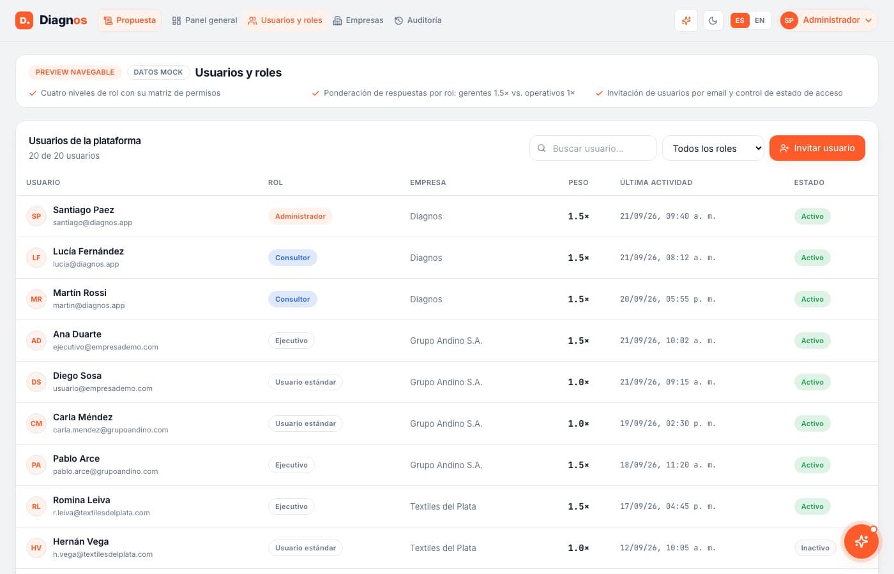Click email carla.mendez@grupoandino.com

(x=110, y=430)
